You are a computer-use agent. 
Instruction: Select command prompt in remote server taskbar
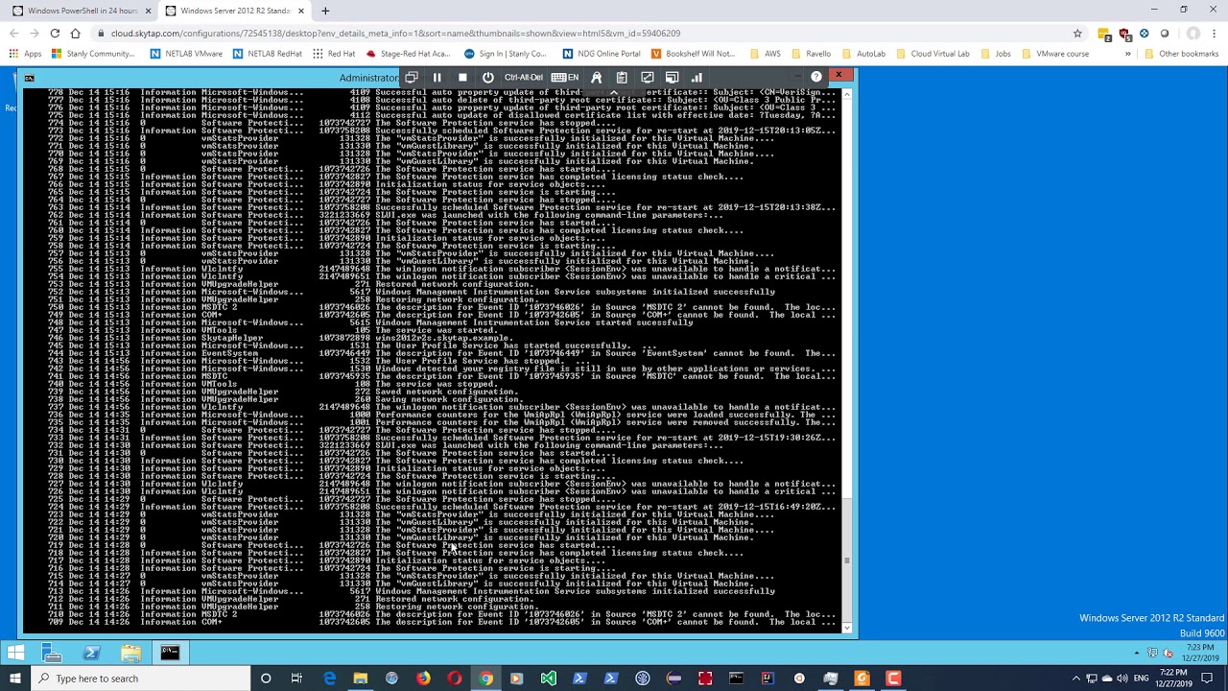(x=170, y=654)
